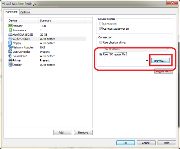Viewport: 180px width, 149px height.
Task: Select the Processors row label
Action: click(19, 30)
